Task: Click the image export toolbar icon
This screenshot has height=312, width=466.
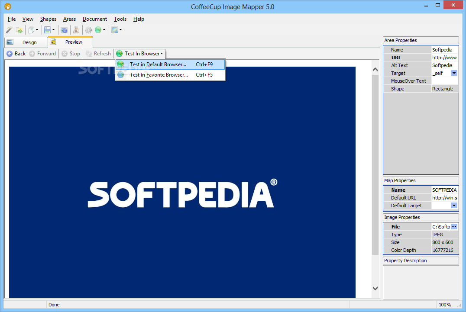Action: 115,30
